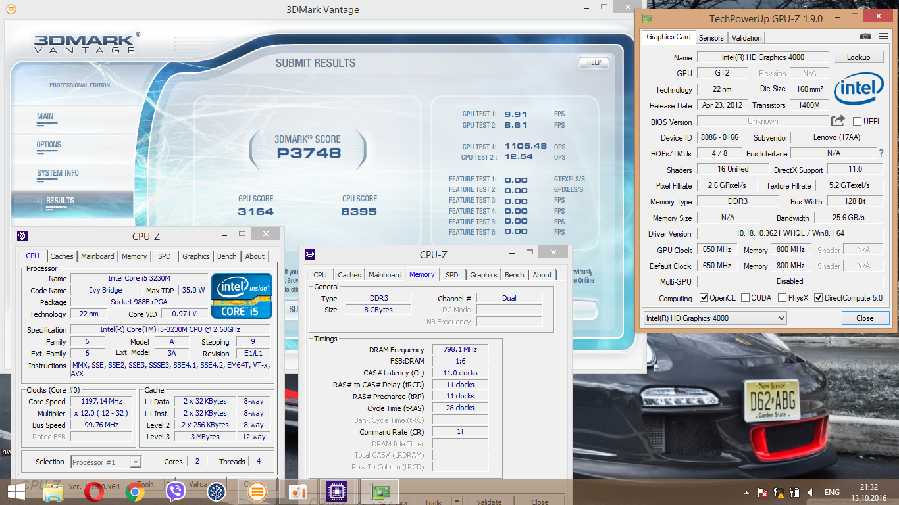Switch to the GPU-Z taskbar icon

pos(381,492)
